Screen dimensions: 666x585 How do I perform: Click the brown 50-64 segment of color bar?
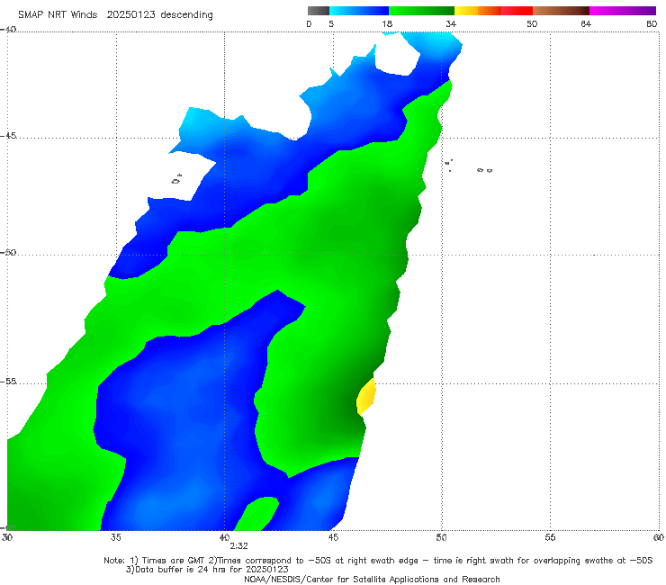tap(561, 11)
